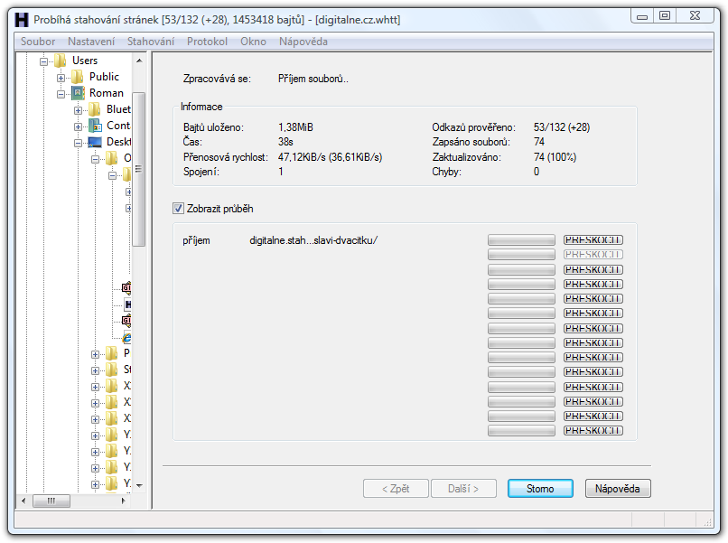Viewport: 728px width, 543px height.
Task: Expand the P folder node
Action: pos(95,354)
